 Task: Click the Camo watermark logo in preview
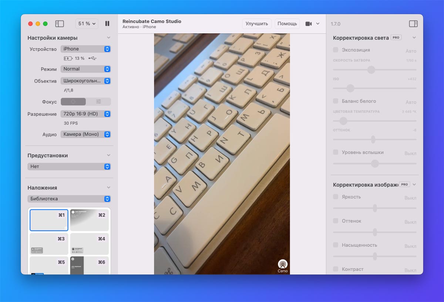283,266
